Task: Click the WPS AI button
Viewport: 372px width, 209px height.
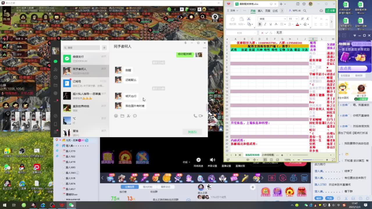Action: coord(295,11)
